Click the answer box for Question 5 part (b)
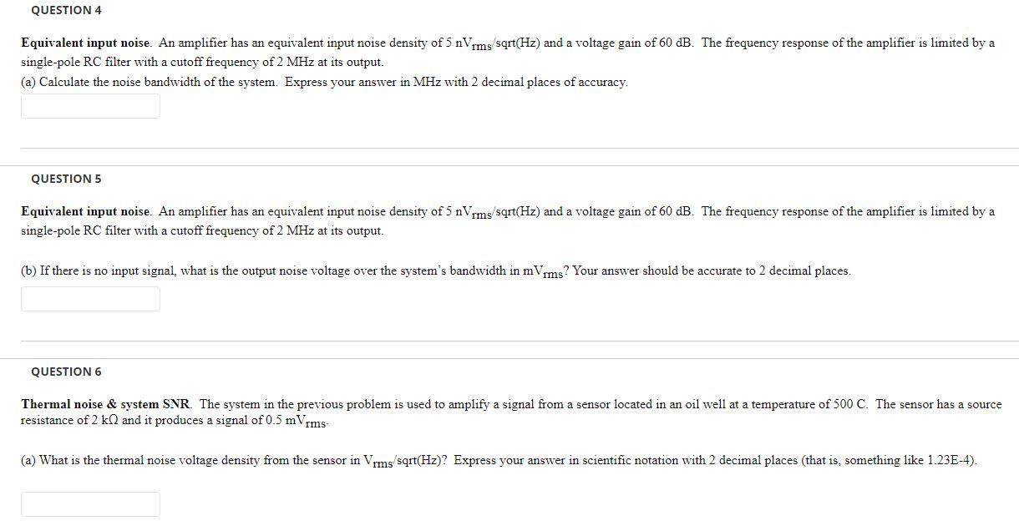This screenshot has width=1019, height=526. click(90, 298)
